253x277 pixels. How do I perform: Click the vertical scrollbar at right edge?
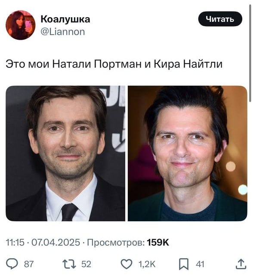point(250,53)
